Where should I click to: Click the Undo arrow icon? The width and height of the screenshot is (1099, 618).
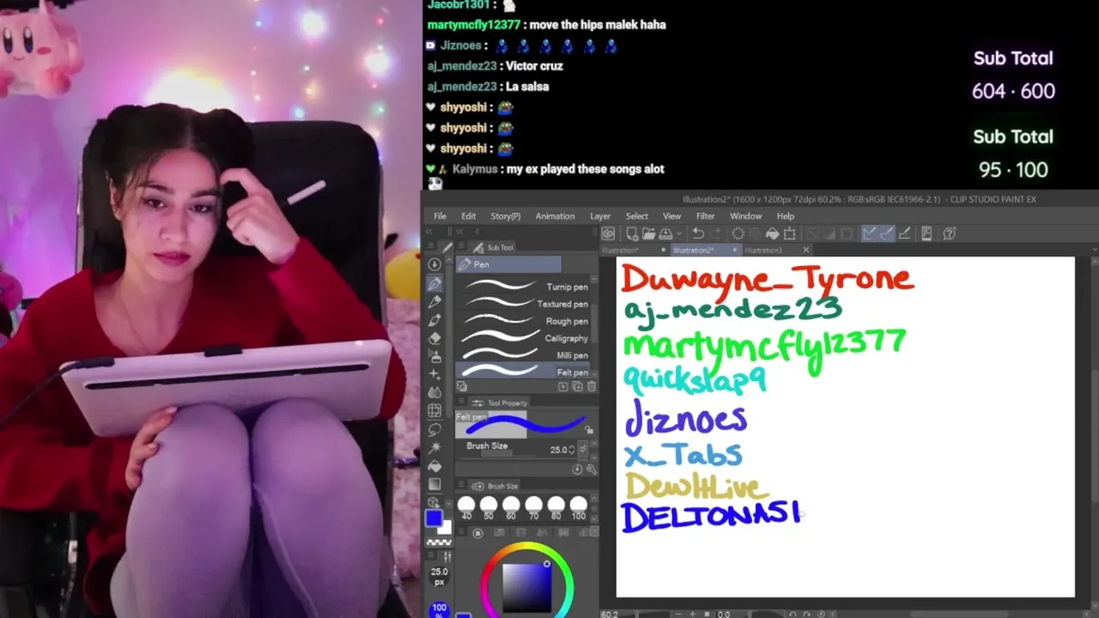click(698, 233)
